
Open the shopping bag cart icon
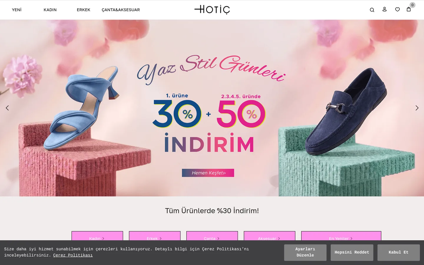[x=409, y=9]
